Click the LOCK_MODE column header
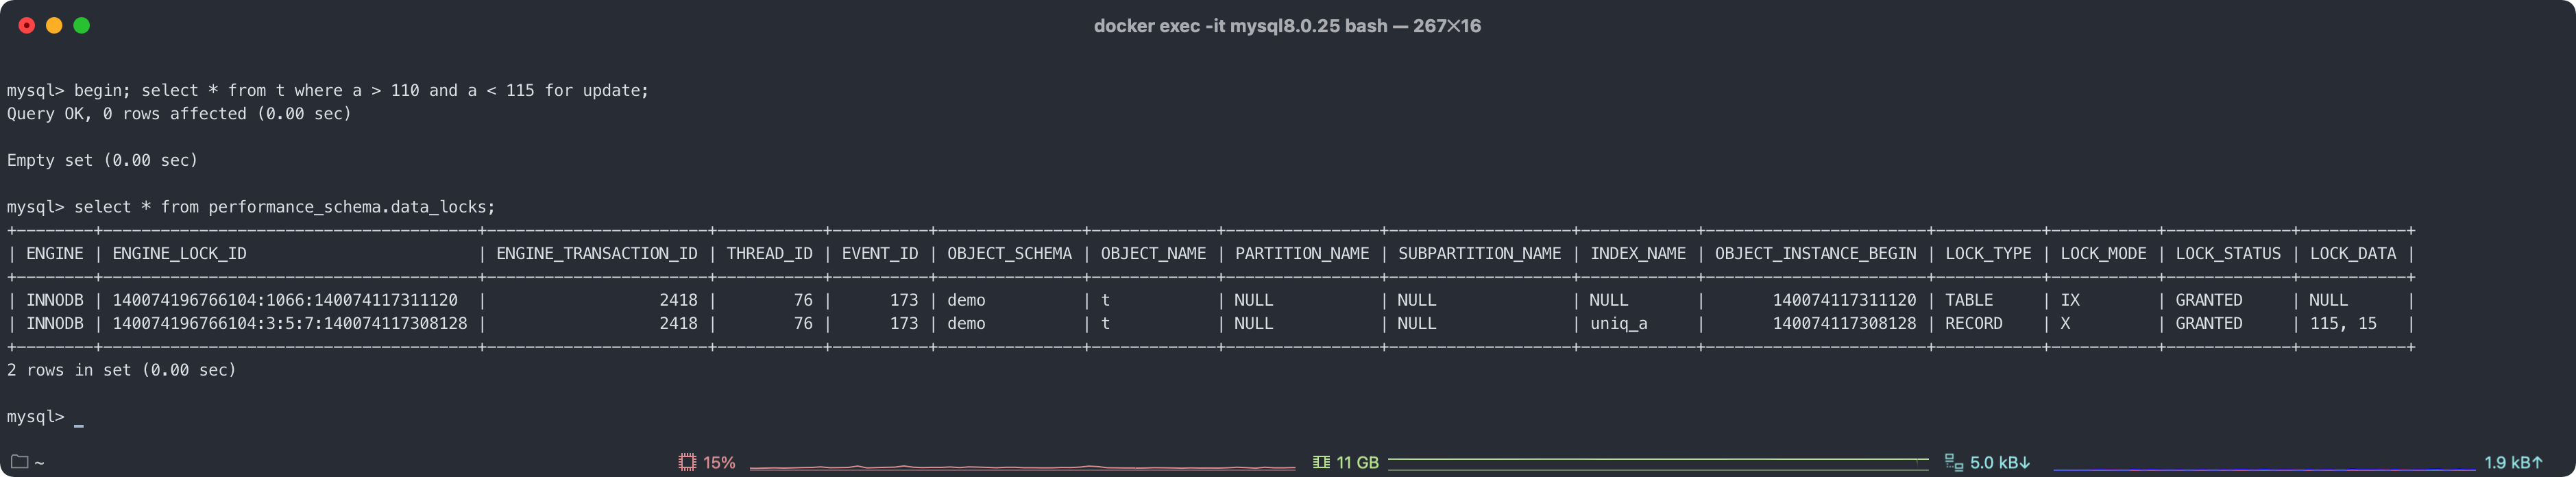This screenshot has height=477, width=2576. pos(2103,254)
